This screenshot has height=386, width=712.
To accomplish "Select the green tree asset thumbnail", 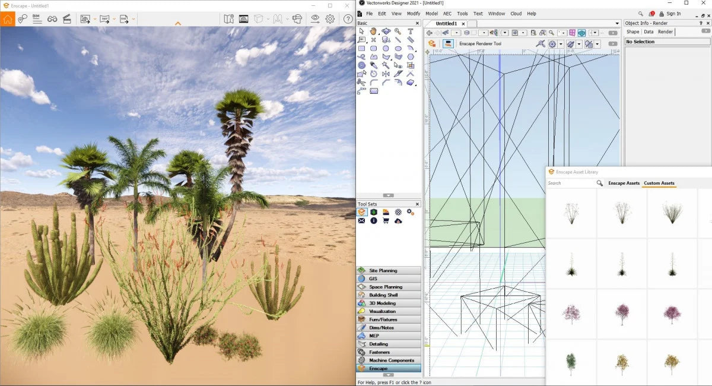I will coord(571,363).
